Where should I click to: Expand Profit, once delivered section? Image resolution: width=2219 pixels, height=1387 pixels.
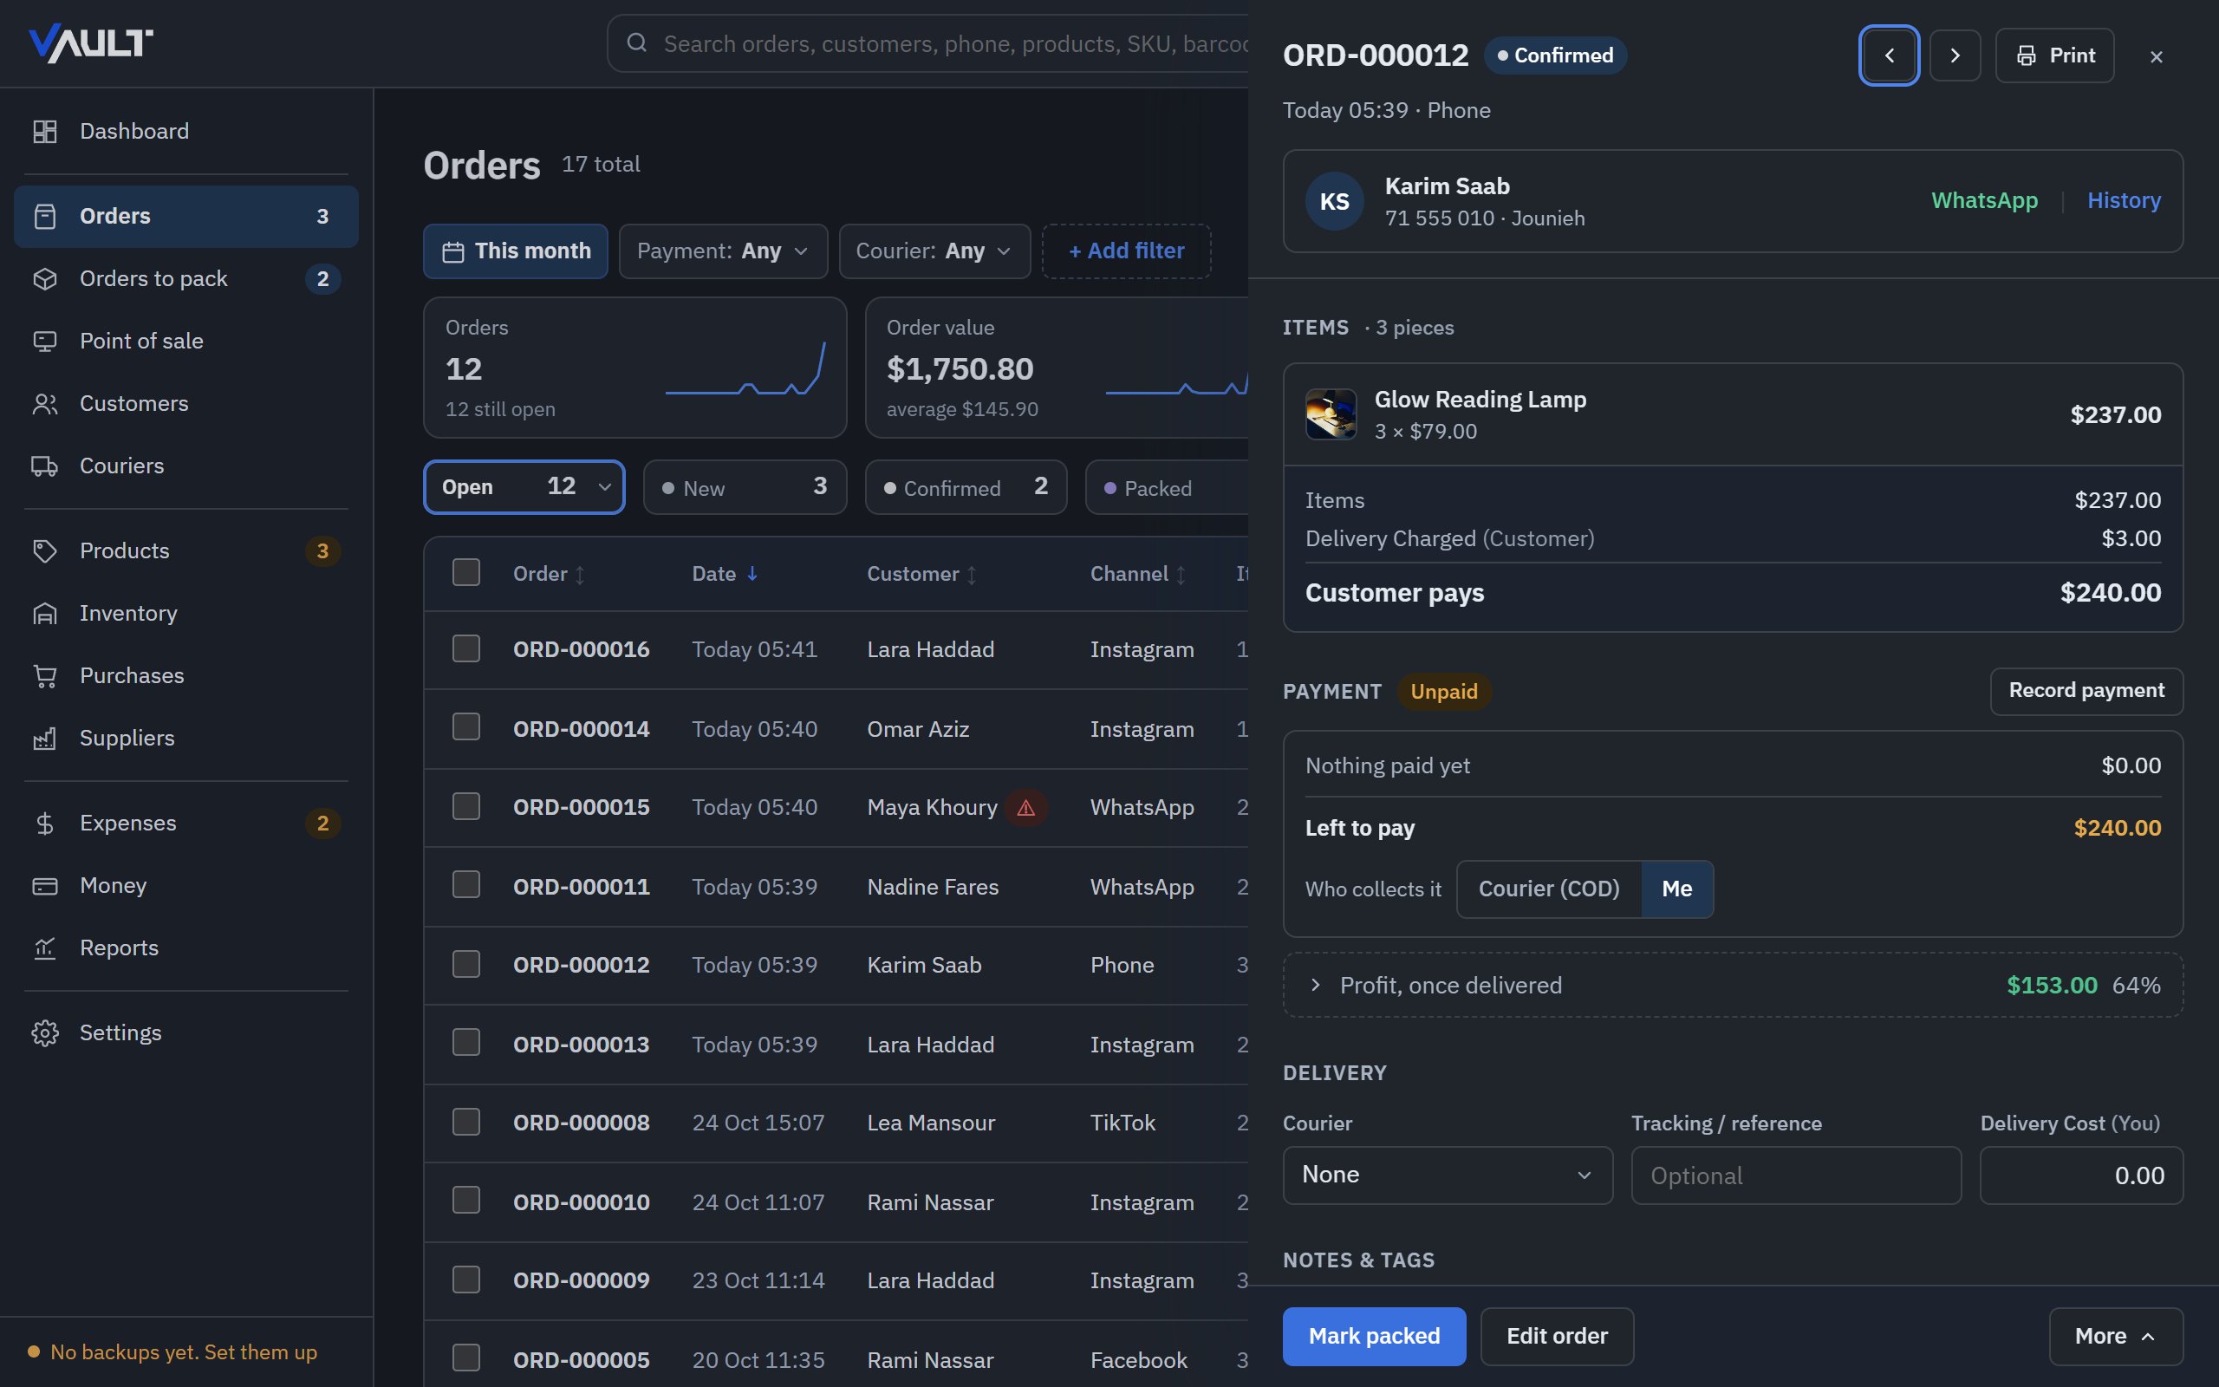pos(1732,986)
